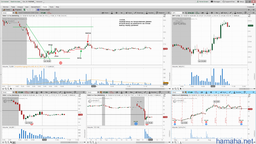Select the Product Depth sub-tab
This screenshot has width=256, height=144.
pos(43,10)
